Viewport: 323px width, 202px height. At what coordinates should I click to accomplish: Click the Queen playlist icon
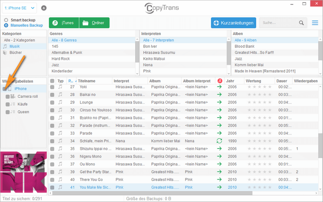13,112
